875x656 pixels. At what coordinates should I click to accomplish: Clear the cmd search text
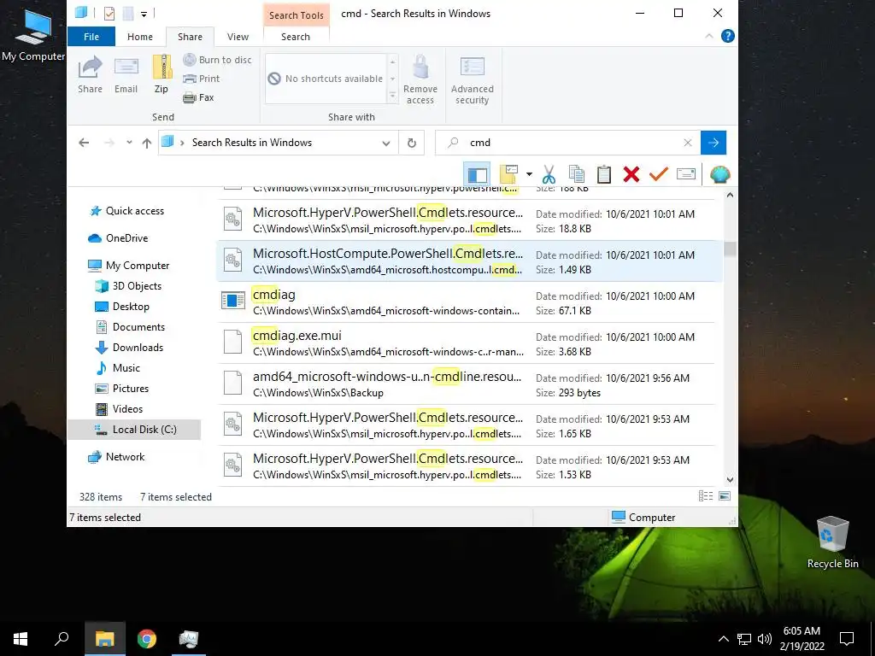click(x=688, y=143)
